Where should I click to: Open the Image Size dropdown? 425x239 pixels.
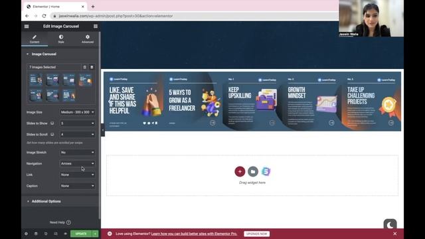point(77,112)
